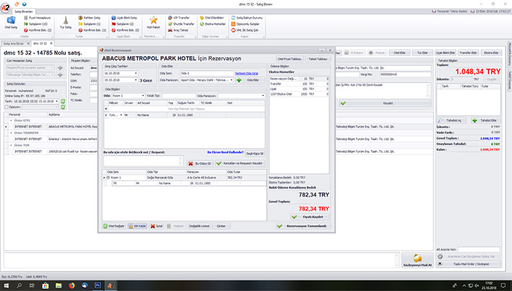Click the İptal button in the dialog

(157, 226)
